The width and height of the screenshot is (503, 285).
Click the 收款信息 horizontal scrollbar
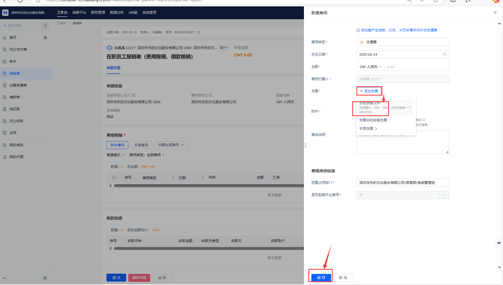pos(209,249)
